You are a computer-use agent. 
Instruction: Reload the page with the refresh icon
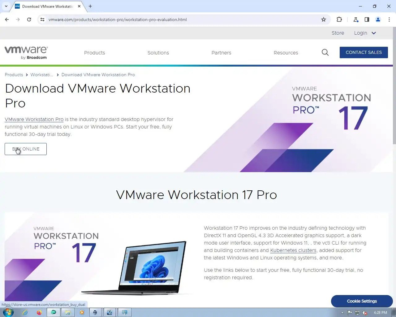(29, 20)
